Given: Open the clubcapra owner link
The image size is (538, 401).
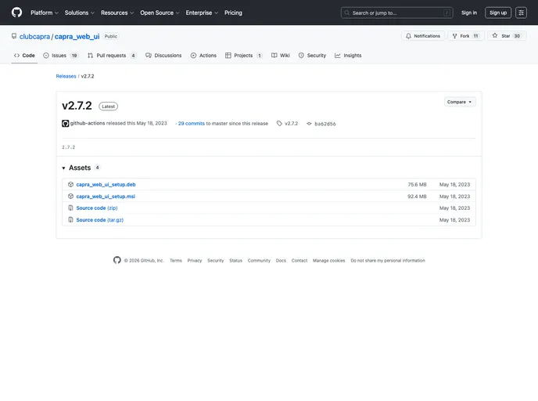Looking at the screenshot, I should pyautogui.click(x=34, y=37).
